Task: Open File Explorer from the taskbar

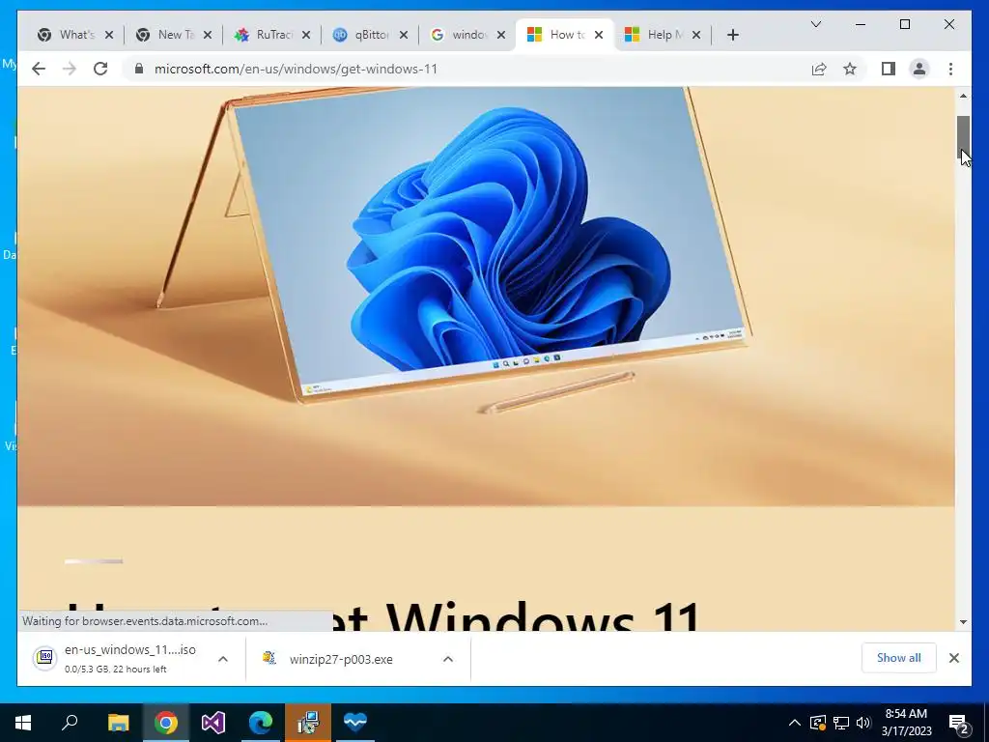Action: coord(118,723)
